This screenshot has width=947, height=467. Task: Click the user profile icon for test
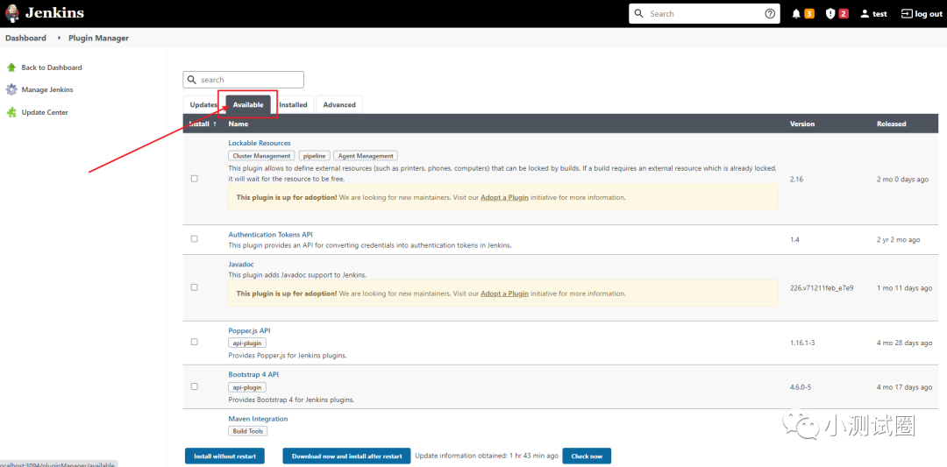(x=865, y=14)
